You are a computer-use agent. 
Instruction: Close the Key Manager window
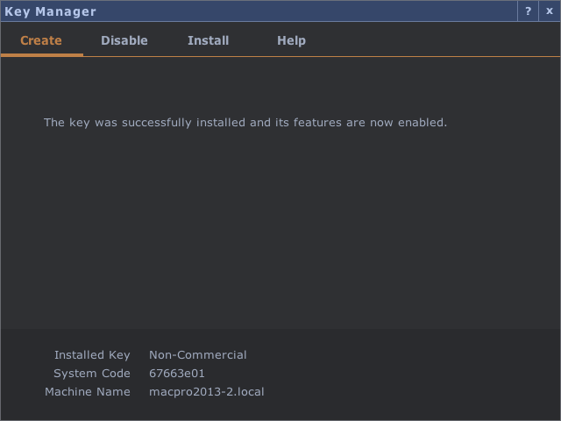(550, 11)
